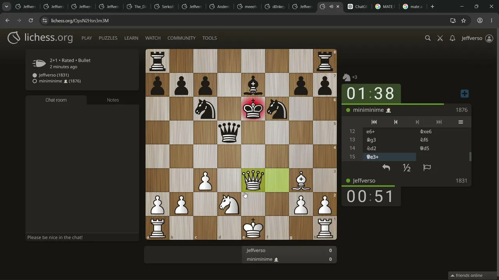Open the TOOLS menu
The width and height of the screenshot is (499, 280).
(209, 38)
